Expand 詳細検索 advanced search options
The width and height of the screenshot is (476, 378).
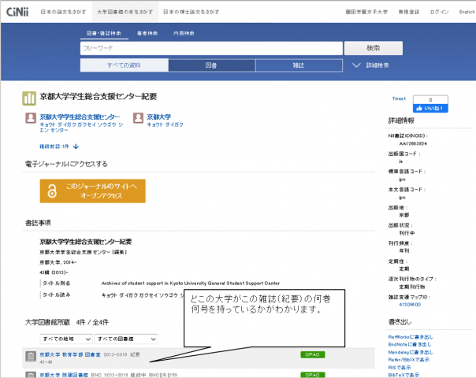[x=370, y=65]
